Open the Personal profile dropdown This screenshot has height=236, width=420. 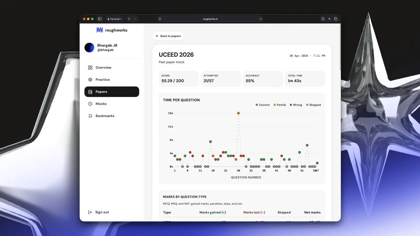pyautogui.click(x=115, y=19)
